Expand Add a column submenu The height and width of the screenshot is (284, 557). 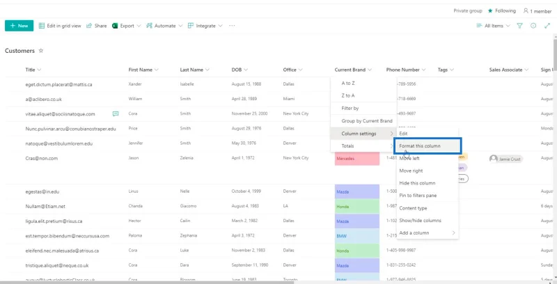pos(427,233)
